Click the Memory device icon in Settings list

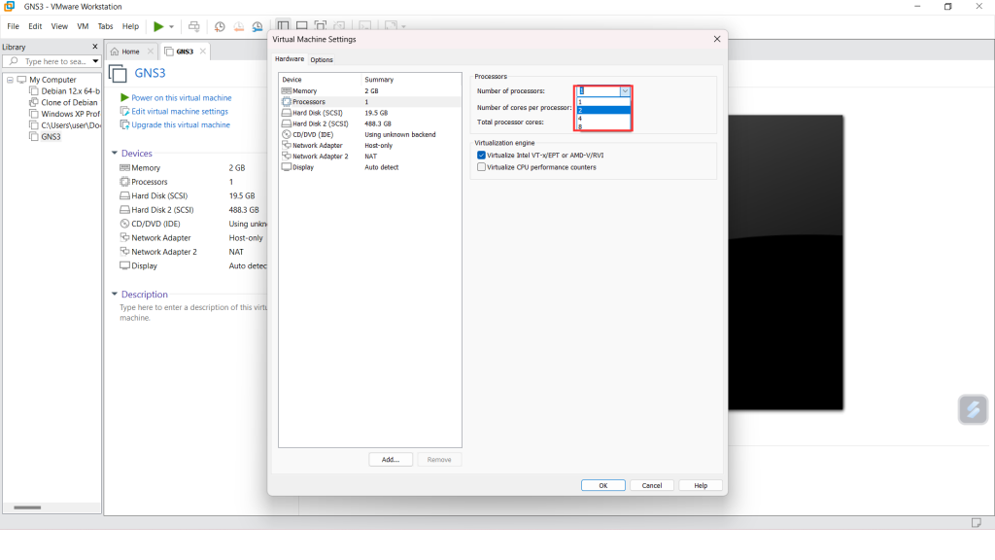click(x=286, y=91)
